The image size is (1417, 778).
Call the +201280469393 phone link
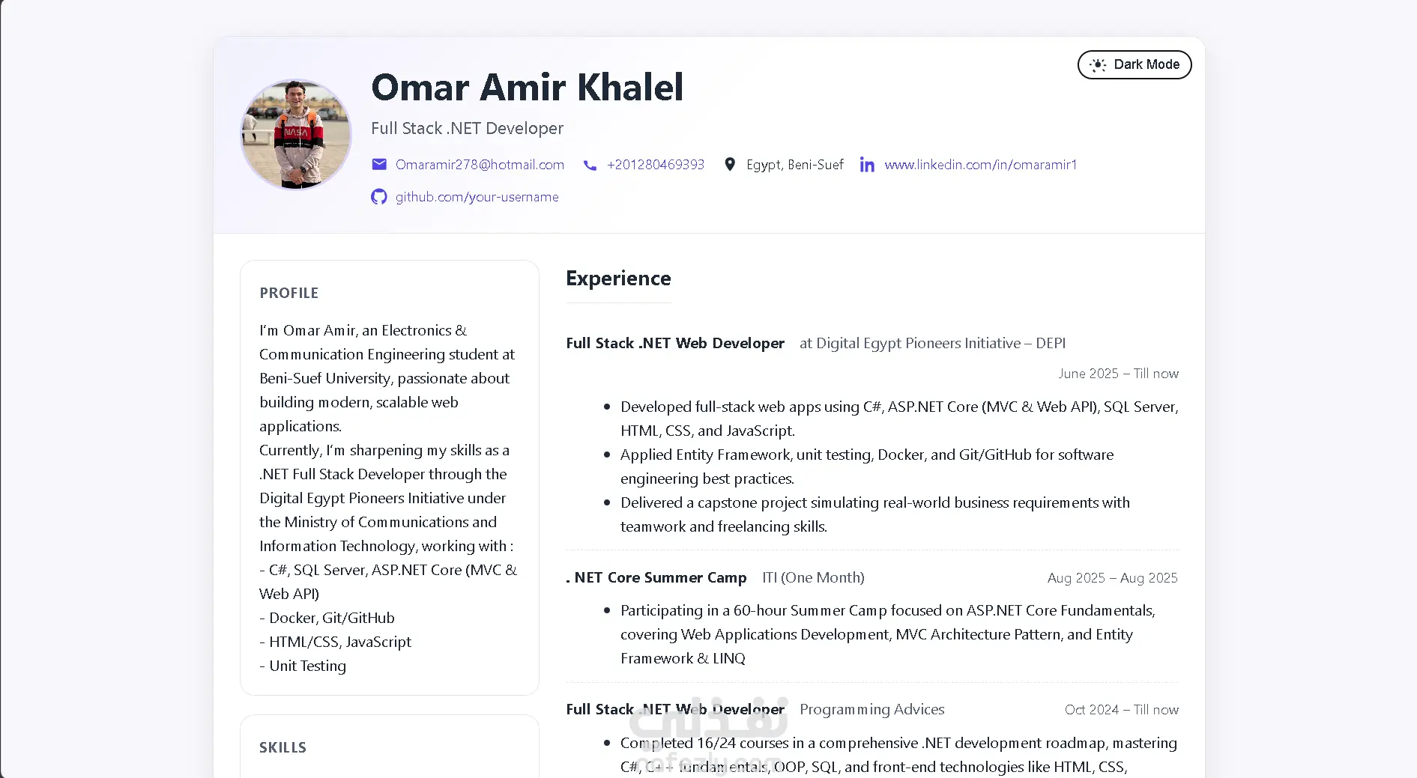click(656, 165)
